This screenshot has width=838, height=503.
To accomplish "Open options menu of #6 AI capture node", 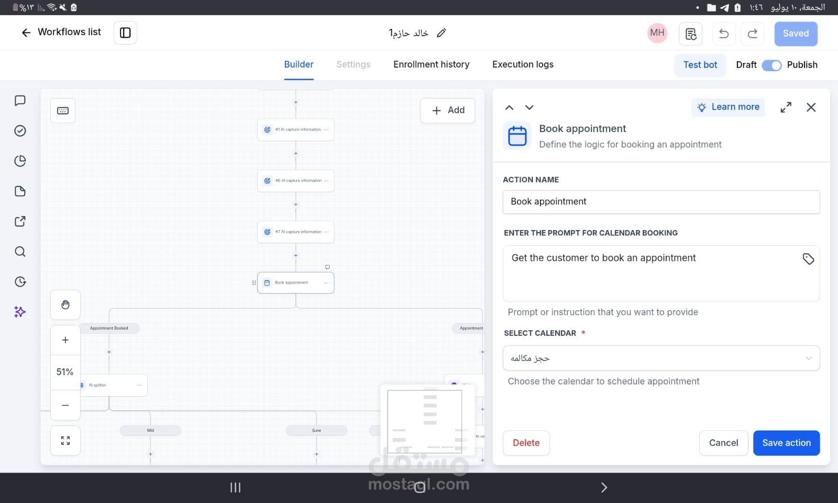I will (x=326, y=181).
